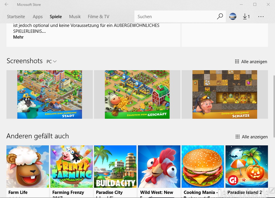The image size is (275, 198).
Task: Open the Farm Life game icon
Action: click(28, 166)
